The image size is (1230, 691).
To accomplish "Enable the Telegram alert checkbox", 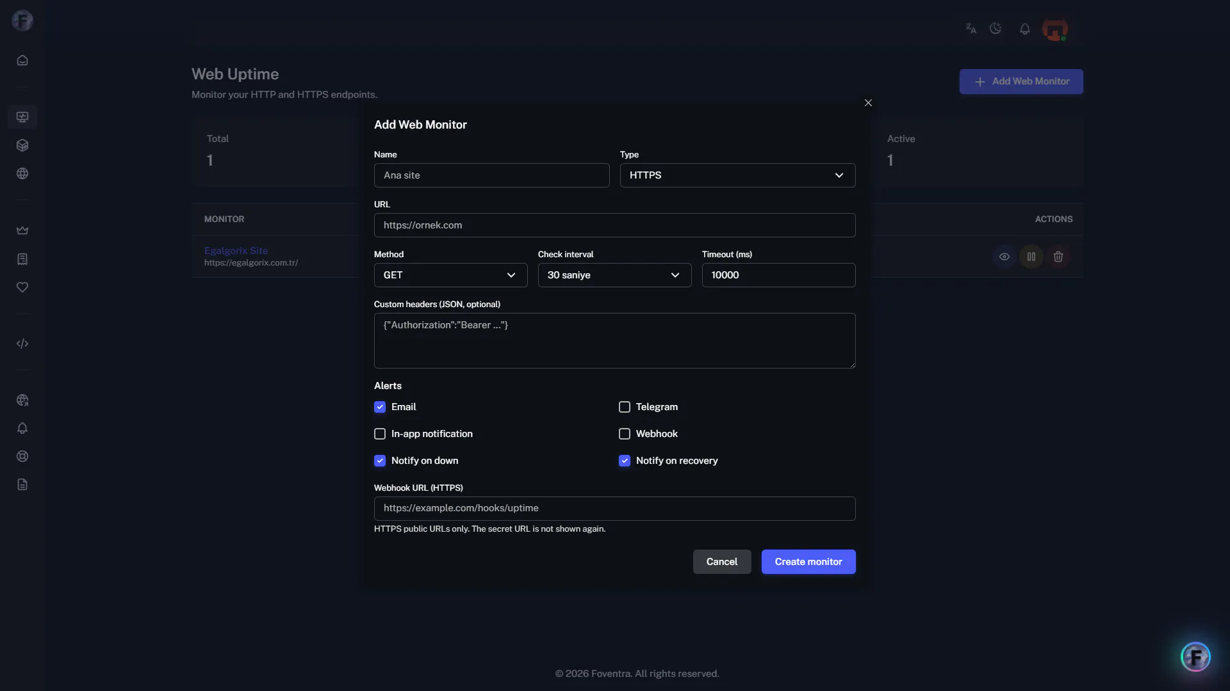I will pos(625,407).
